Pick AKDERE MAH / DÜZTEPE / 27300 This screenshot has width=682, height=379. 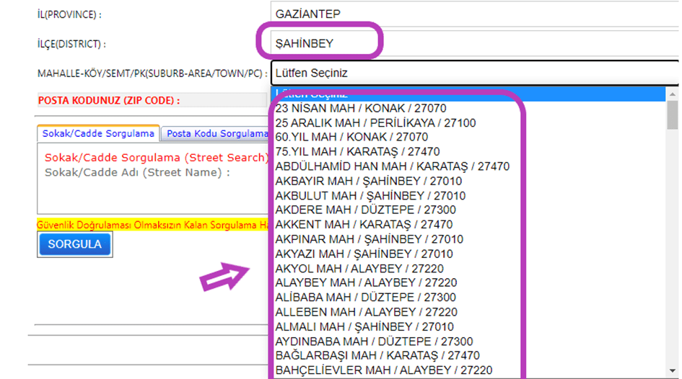[x=365, y=210]
